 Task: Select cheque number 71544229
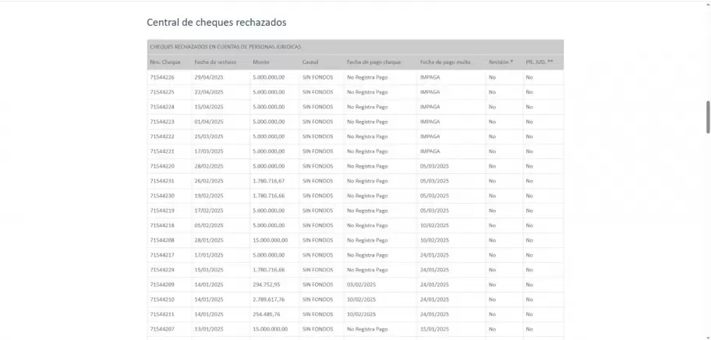pos(162,270)
